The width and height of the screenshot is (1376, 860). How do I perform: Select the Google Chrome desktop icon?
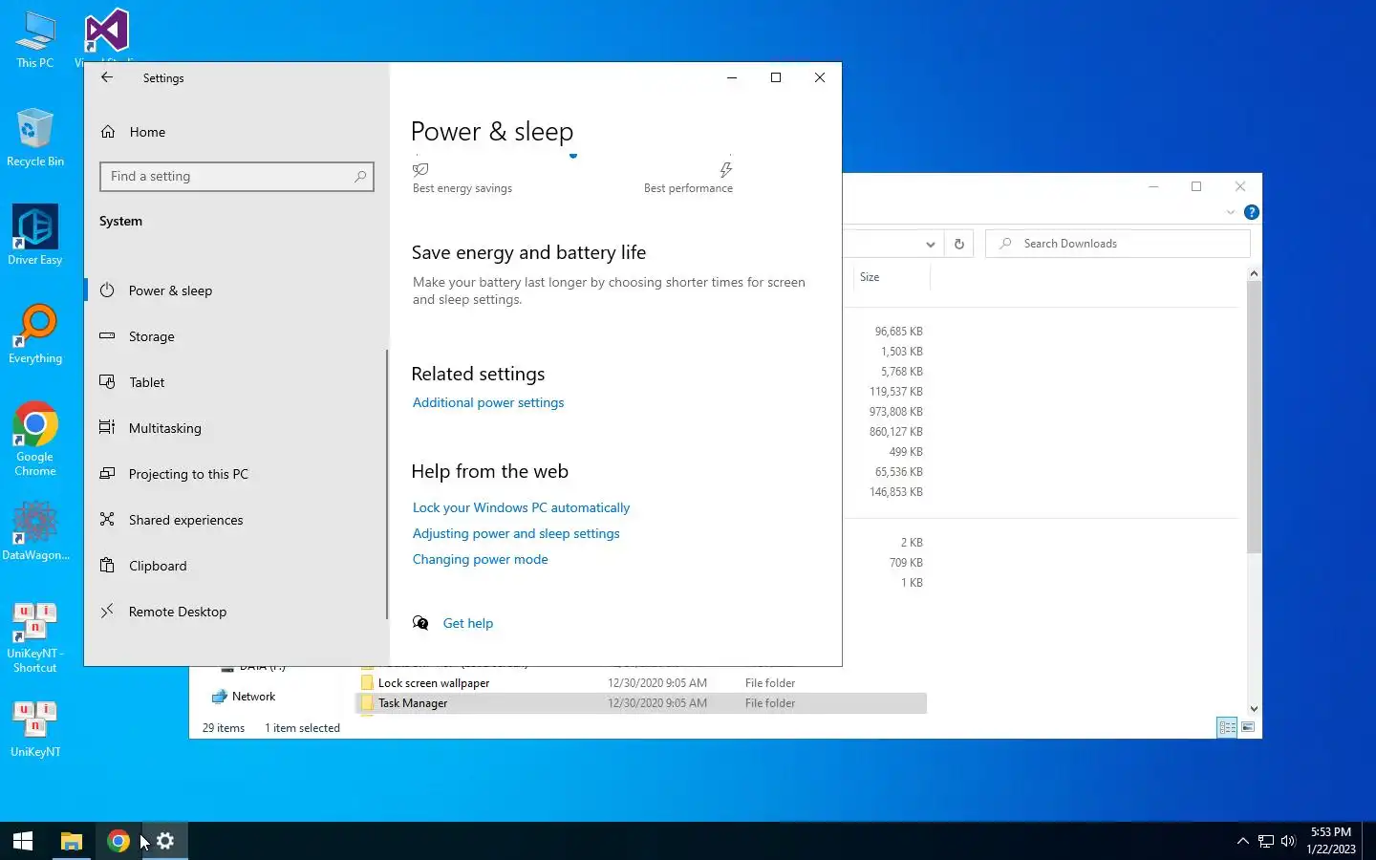point(35,439)
